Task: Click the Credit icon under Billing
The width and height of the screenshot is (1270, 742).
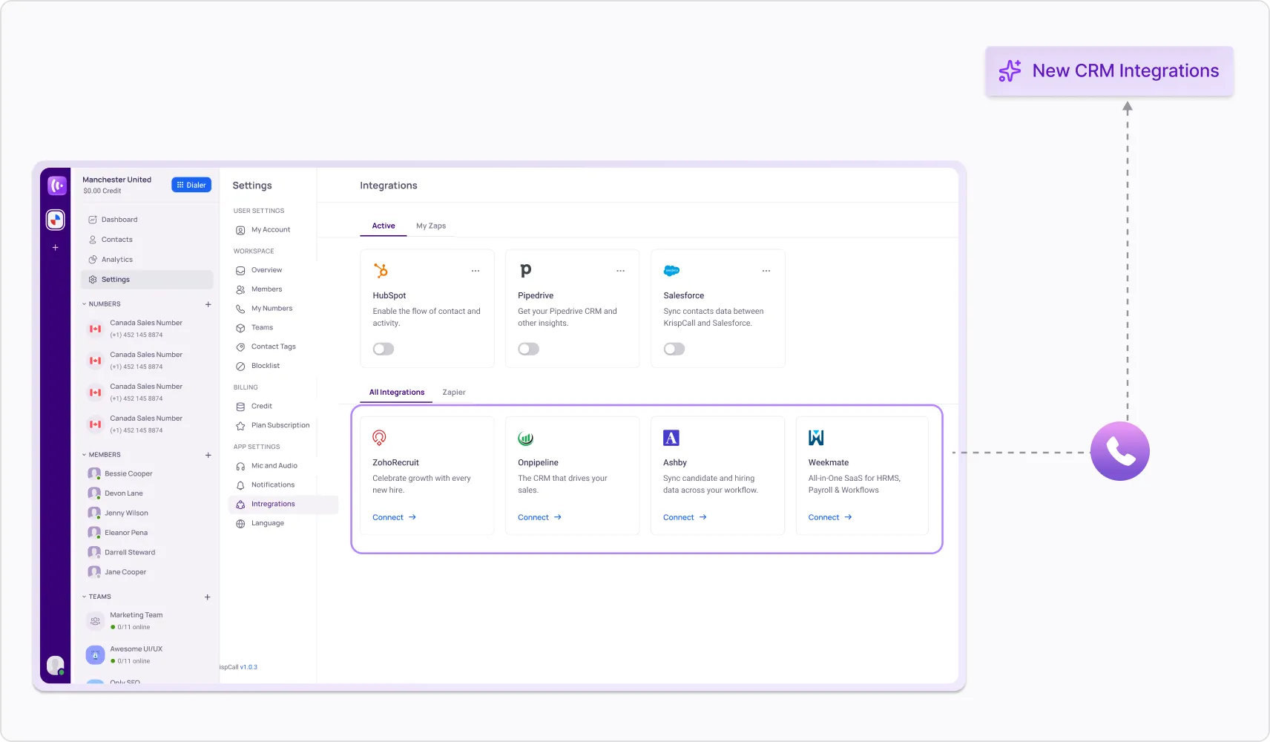Action: [240, 407]
